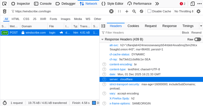
Task: Toggle responsive design mode icon
Action: (192, 4)
